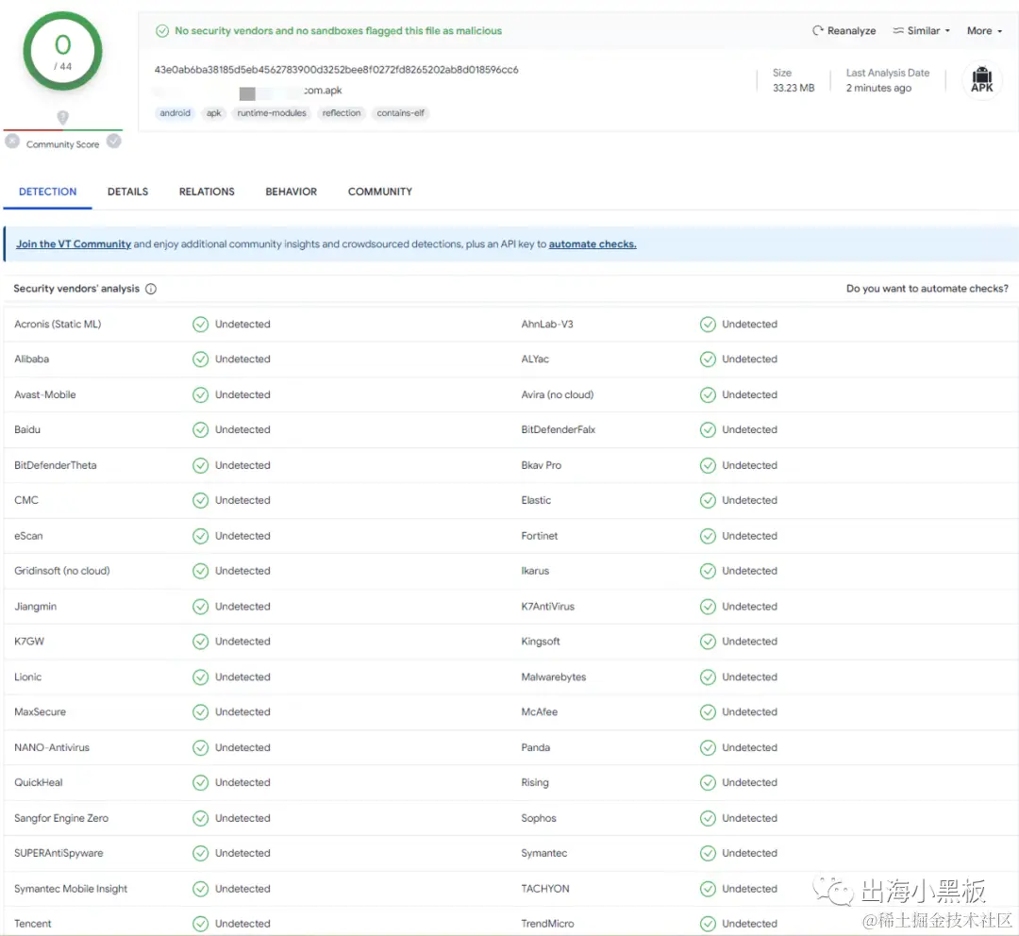Image resolution: width=1019 pixels, height=936 pixels.
Task: Open the COMMUNITY tab
Action: pyautogui.click(x=380, y=192)
